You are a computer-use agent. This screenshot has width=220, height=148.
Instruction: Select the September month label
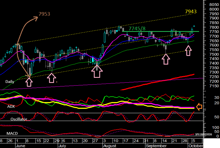[156, 146]
